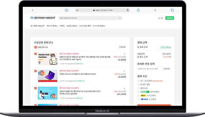Remove the Mobile Web Portfolio course with X
Image resolution: width=205 pixels, height=117 pixels.
[124, 54]
